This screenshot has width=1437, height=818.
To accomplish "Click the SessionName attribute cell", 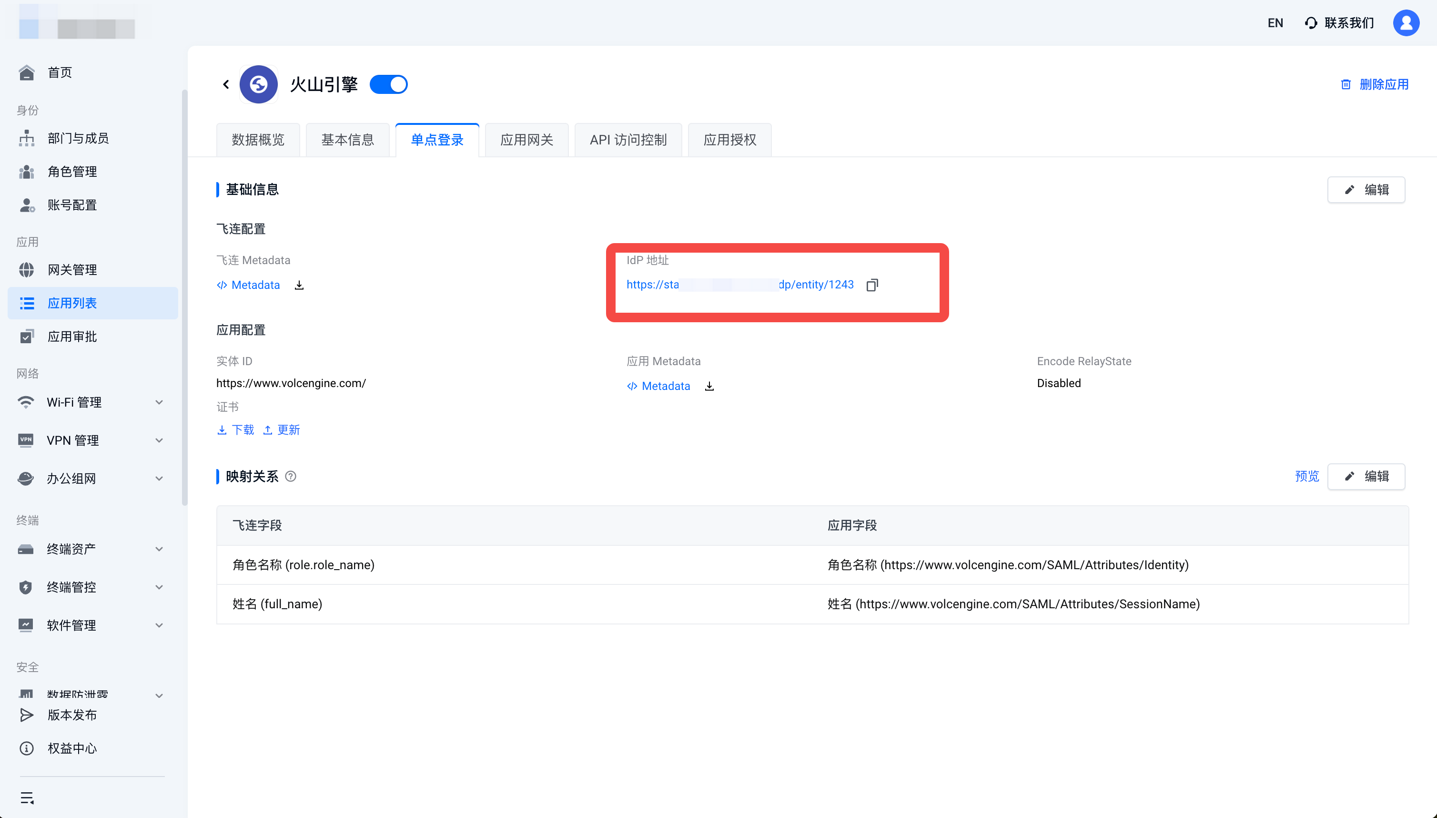I will pyautogui.click(x=1013, y=604).
